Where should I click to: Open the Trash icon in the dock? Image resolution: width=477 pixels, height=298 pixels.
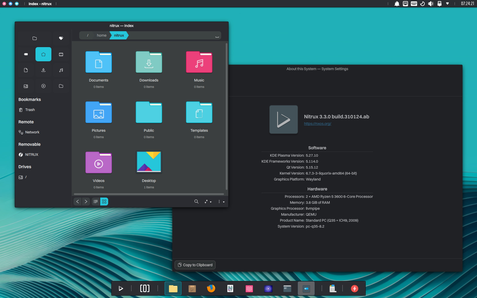(x=333, y=289)
